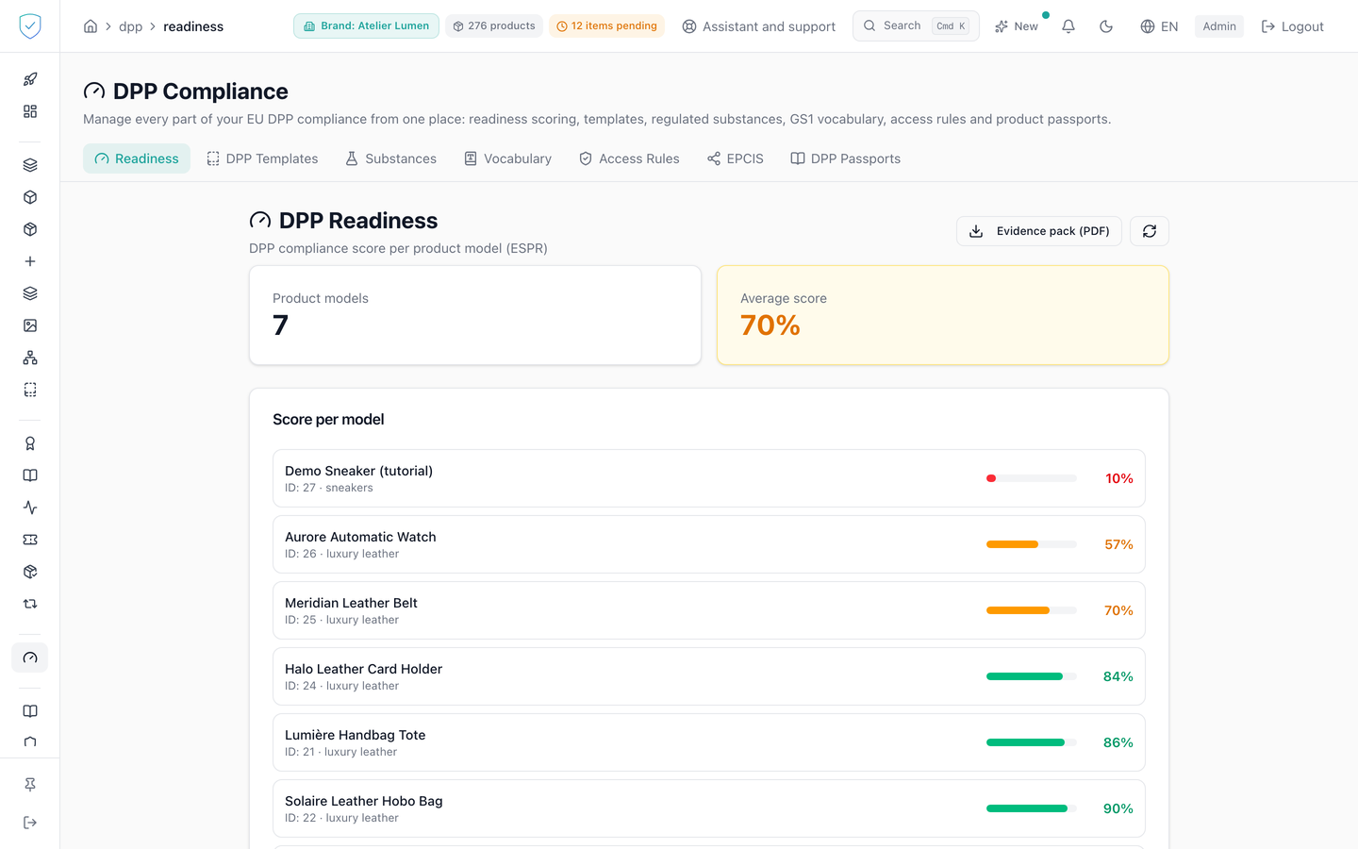Open the Brand: Atelier Lumen selector
Viewport: 1358px width, 849px height.
click(x=366, y=26)
